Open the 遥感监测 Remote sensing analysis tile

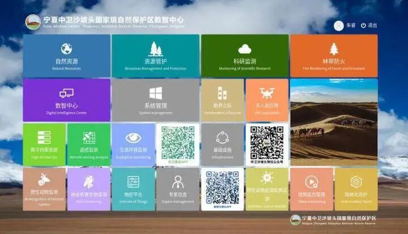pyautogui.click(x=89, y=145)
